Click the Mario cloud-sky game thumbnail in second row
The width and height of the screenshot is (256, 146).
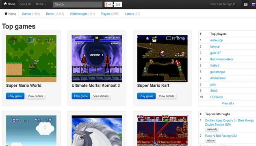point(31,131)
